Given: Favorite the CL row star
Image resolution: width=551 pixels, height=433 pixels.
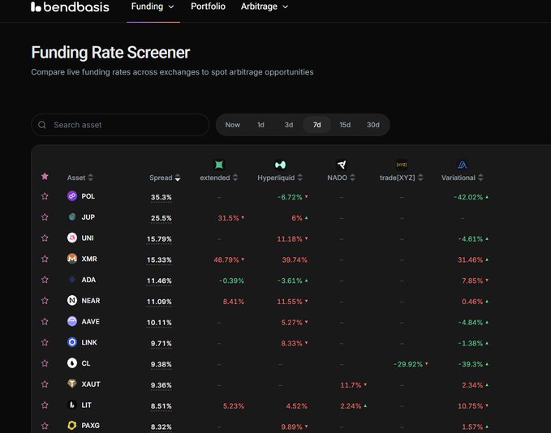Looking at the screenshot, I should pyautogui.click(x=45, y=363).
